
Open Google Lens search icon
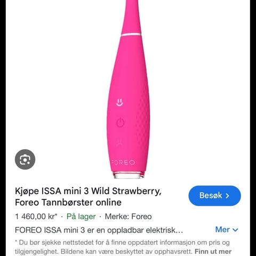(x=25, y=159)
